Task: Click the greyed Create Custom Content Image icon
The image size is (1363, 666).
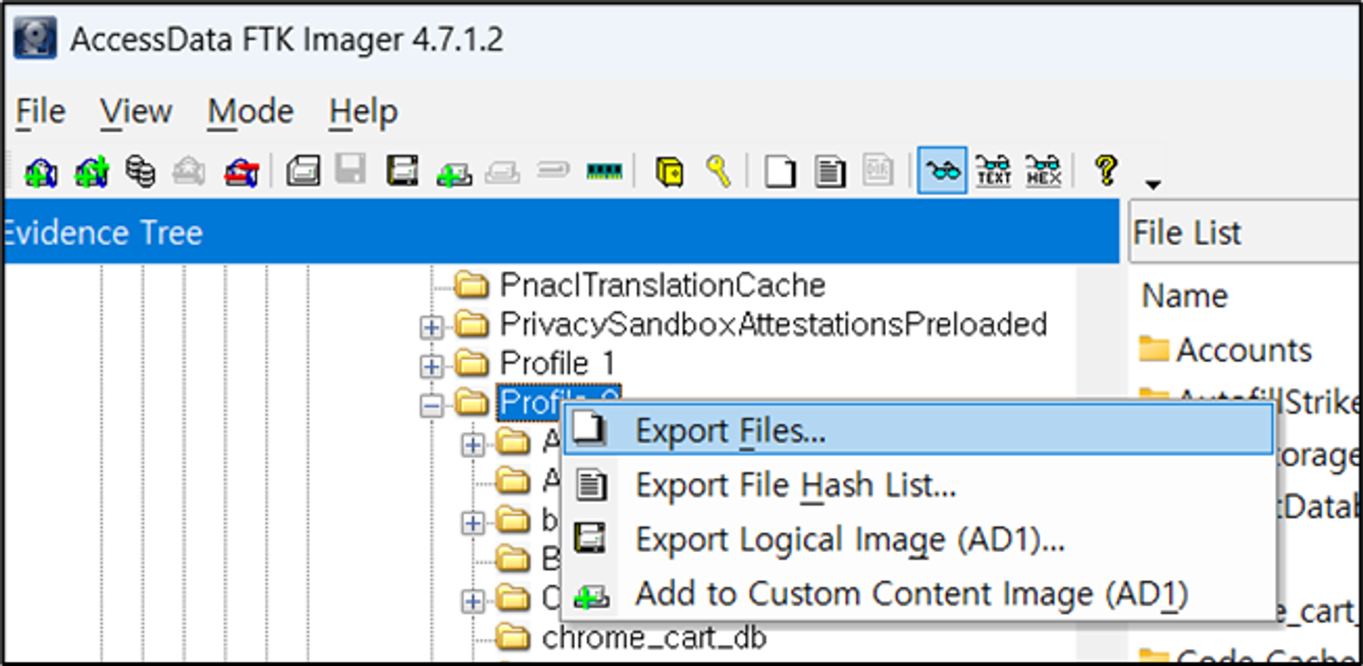Action: point(502,172)
